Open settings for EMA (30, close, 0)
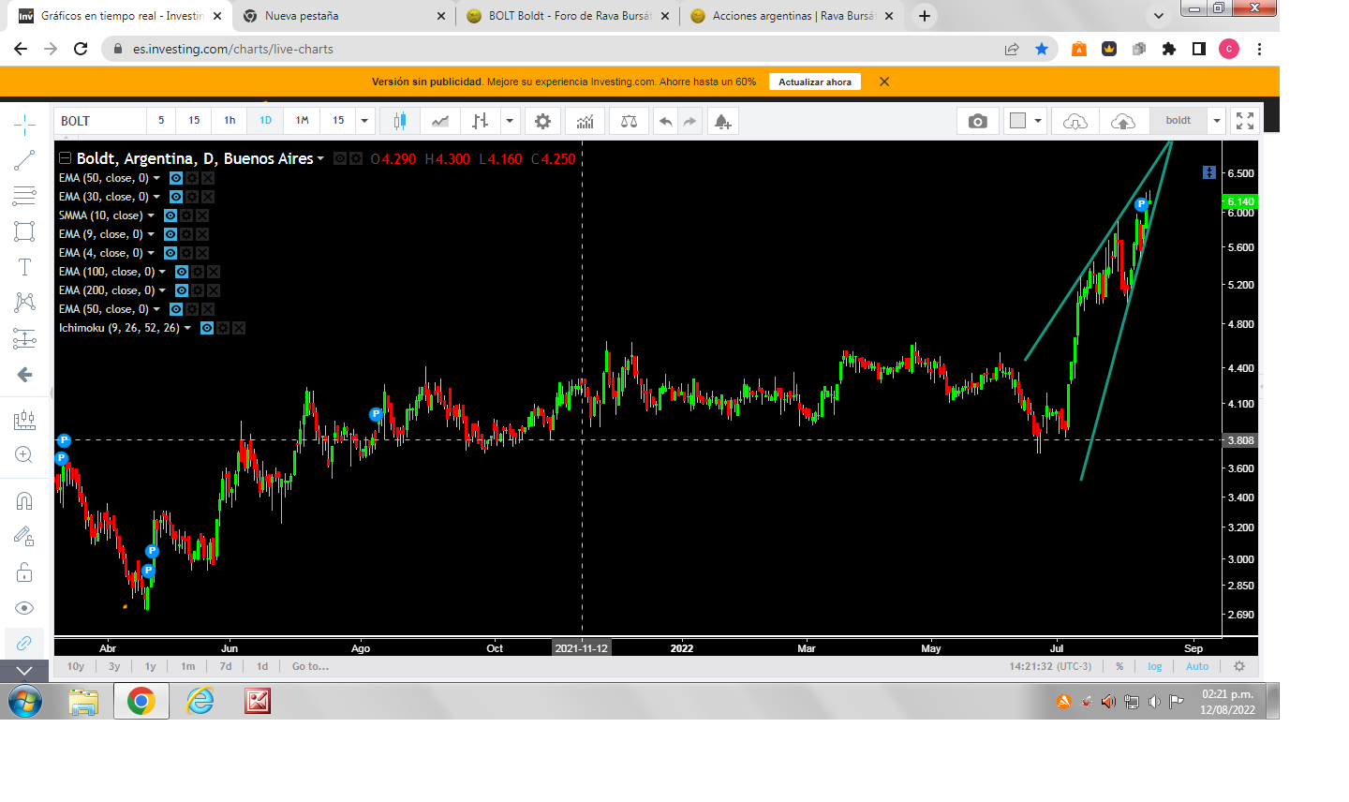1349x802 pixels. 192,197
